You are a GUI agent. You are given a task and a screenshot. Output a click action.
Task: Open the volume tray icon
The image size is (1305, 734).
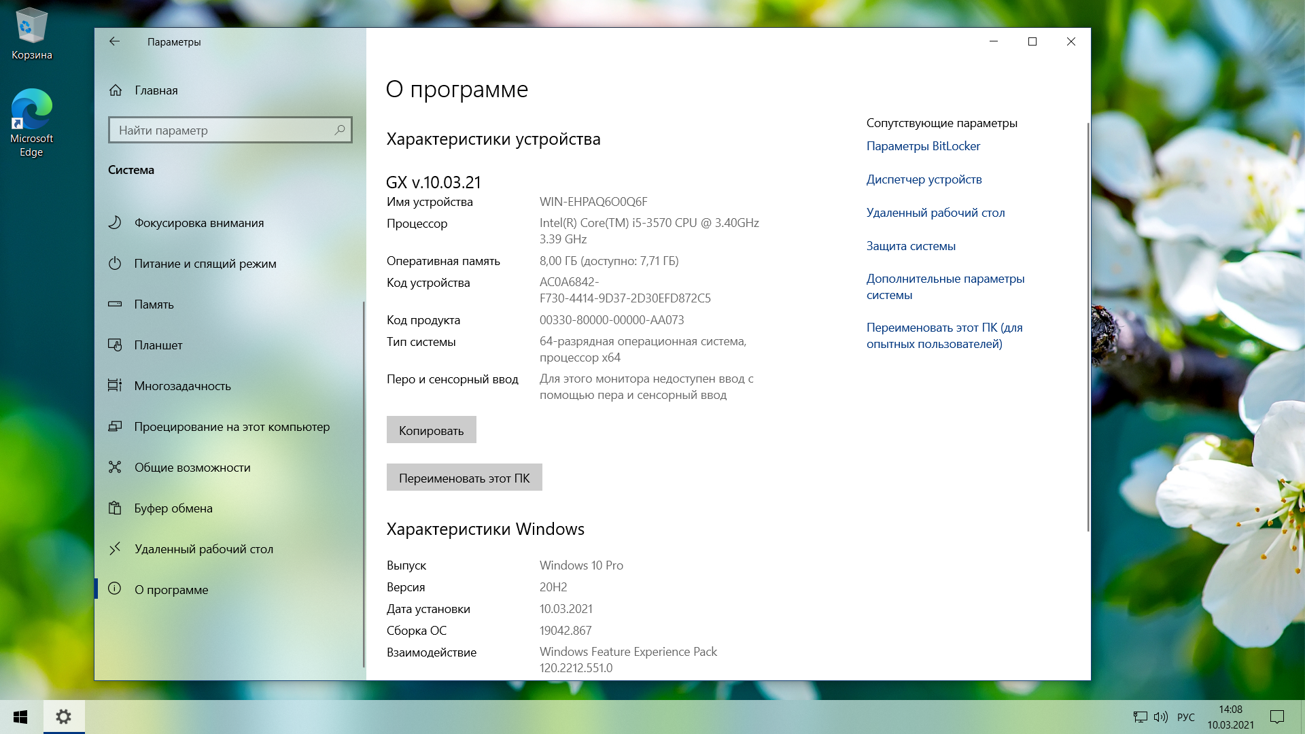(1161, 717)
